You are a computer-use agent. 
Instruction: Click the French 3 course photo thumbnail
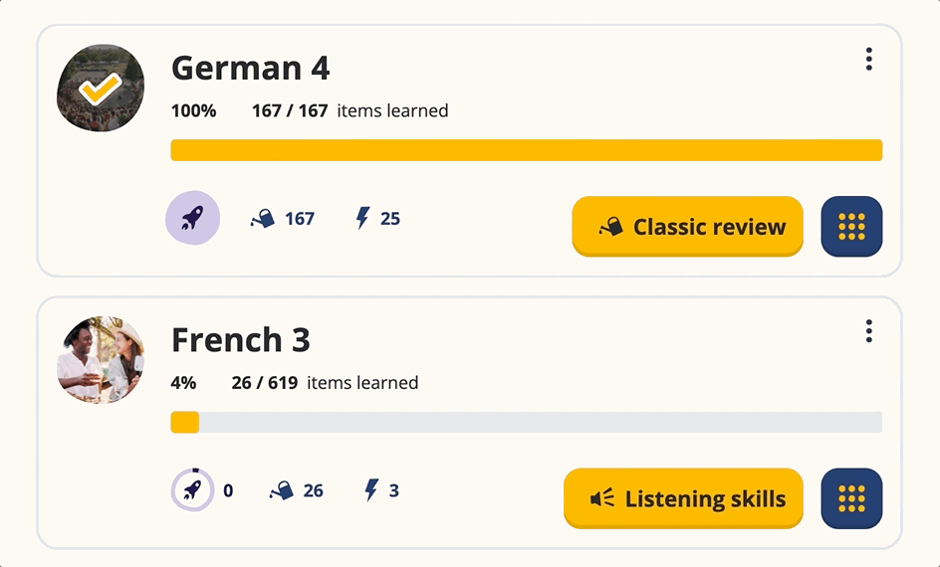pyautogui.click(x=101, y=360)
